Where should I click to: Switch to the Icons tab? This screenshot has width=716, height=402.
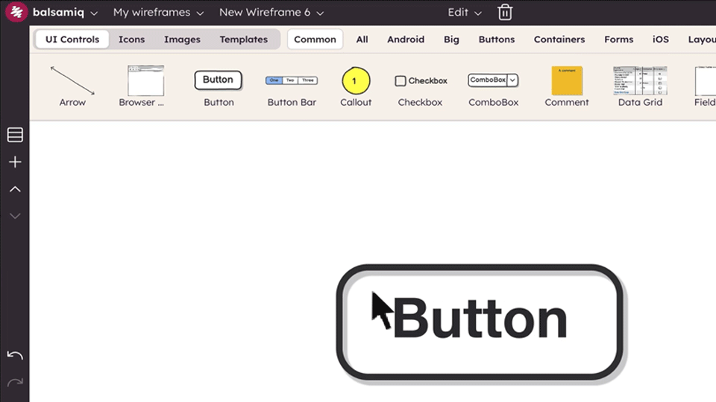click(131, 39)
